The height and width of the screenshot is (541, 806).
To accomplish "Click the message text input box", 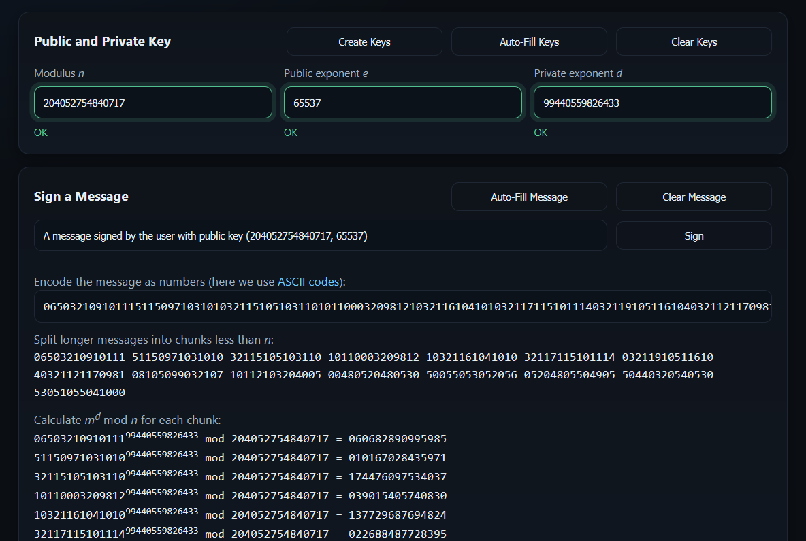I will point(320,236).
